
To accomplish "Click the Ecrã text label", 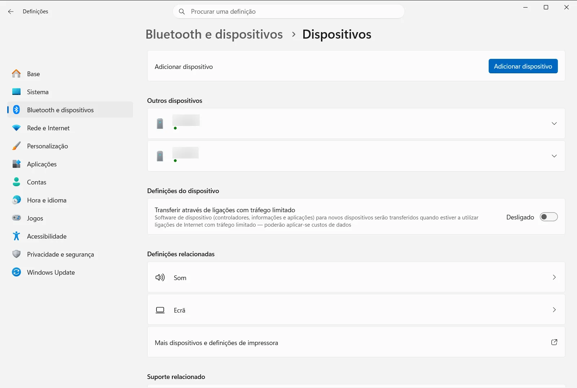I will point(180,310).
